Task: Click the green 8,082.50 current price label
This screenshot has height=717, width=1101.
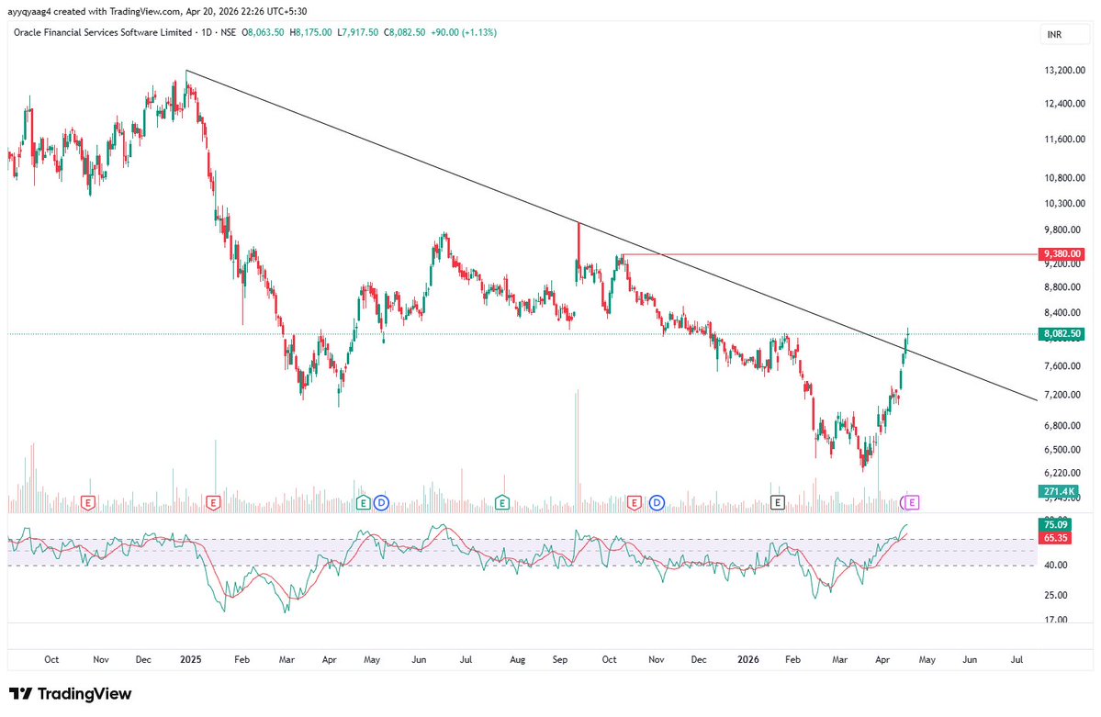Action: tap(1061, 333)
